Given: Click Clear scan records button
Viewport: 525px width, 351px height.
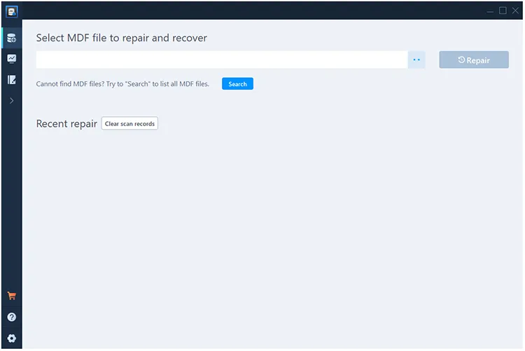Looking at the screenshot, I should pyautogui.click(x=129, y=124).
